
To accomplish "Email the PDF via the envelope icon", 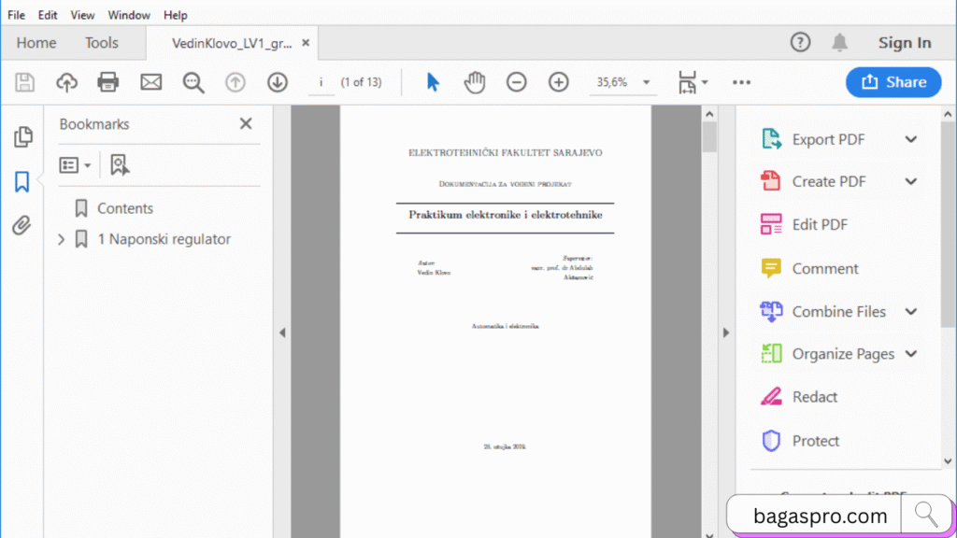I will coord(150,82).
